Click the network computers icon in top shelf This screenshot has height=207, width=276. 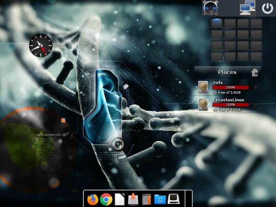tap(248, 8)
